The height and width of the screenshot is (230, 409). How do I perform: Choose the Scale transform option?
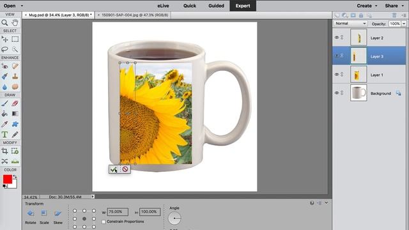click(44, 217)
